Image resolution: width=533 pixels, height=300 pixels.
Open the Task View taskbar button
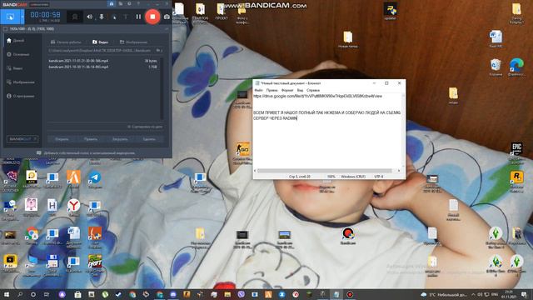point(47,294)
